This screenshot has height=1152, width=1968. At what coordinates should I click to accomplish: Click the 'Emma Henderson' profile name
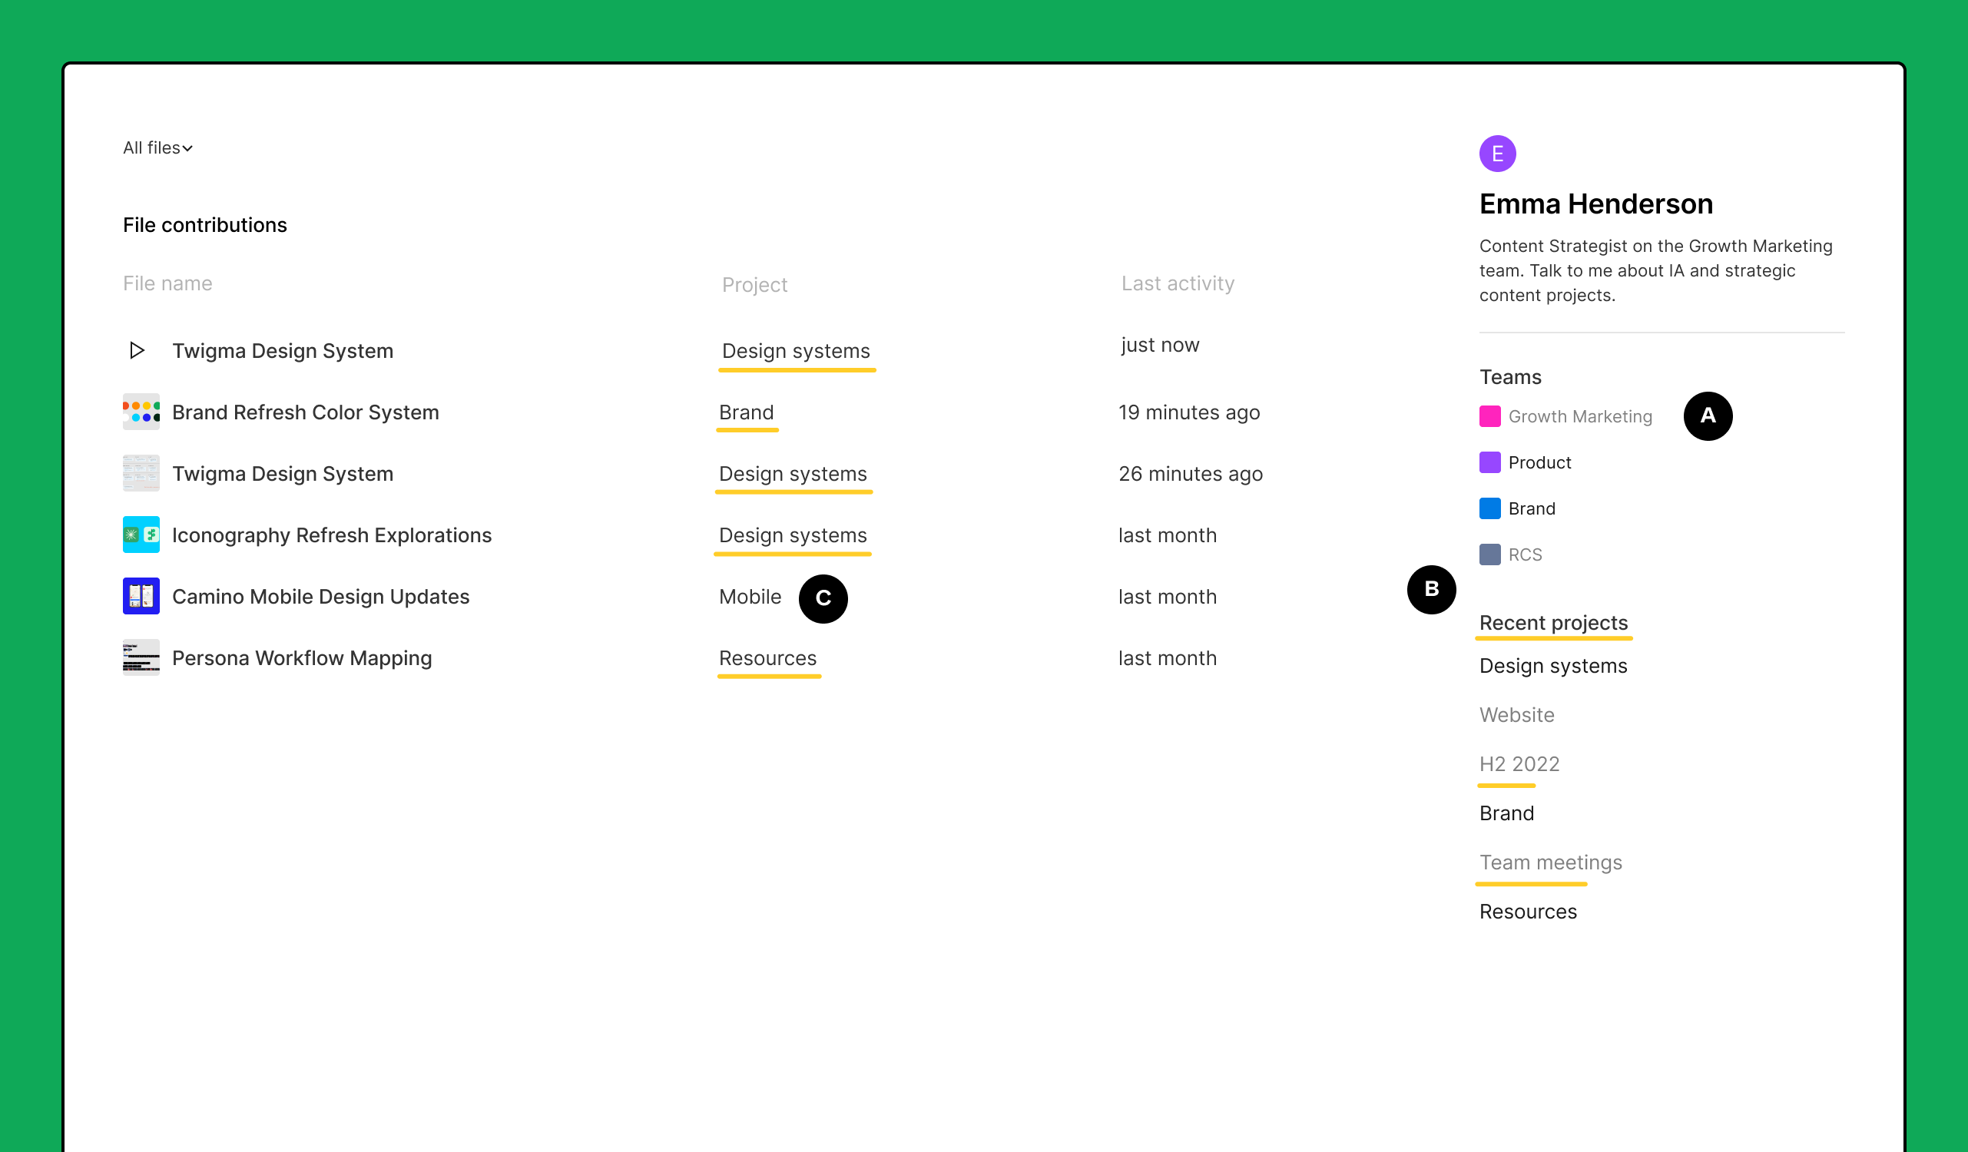(1595, 204)
